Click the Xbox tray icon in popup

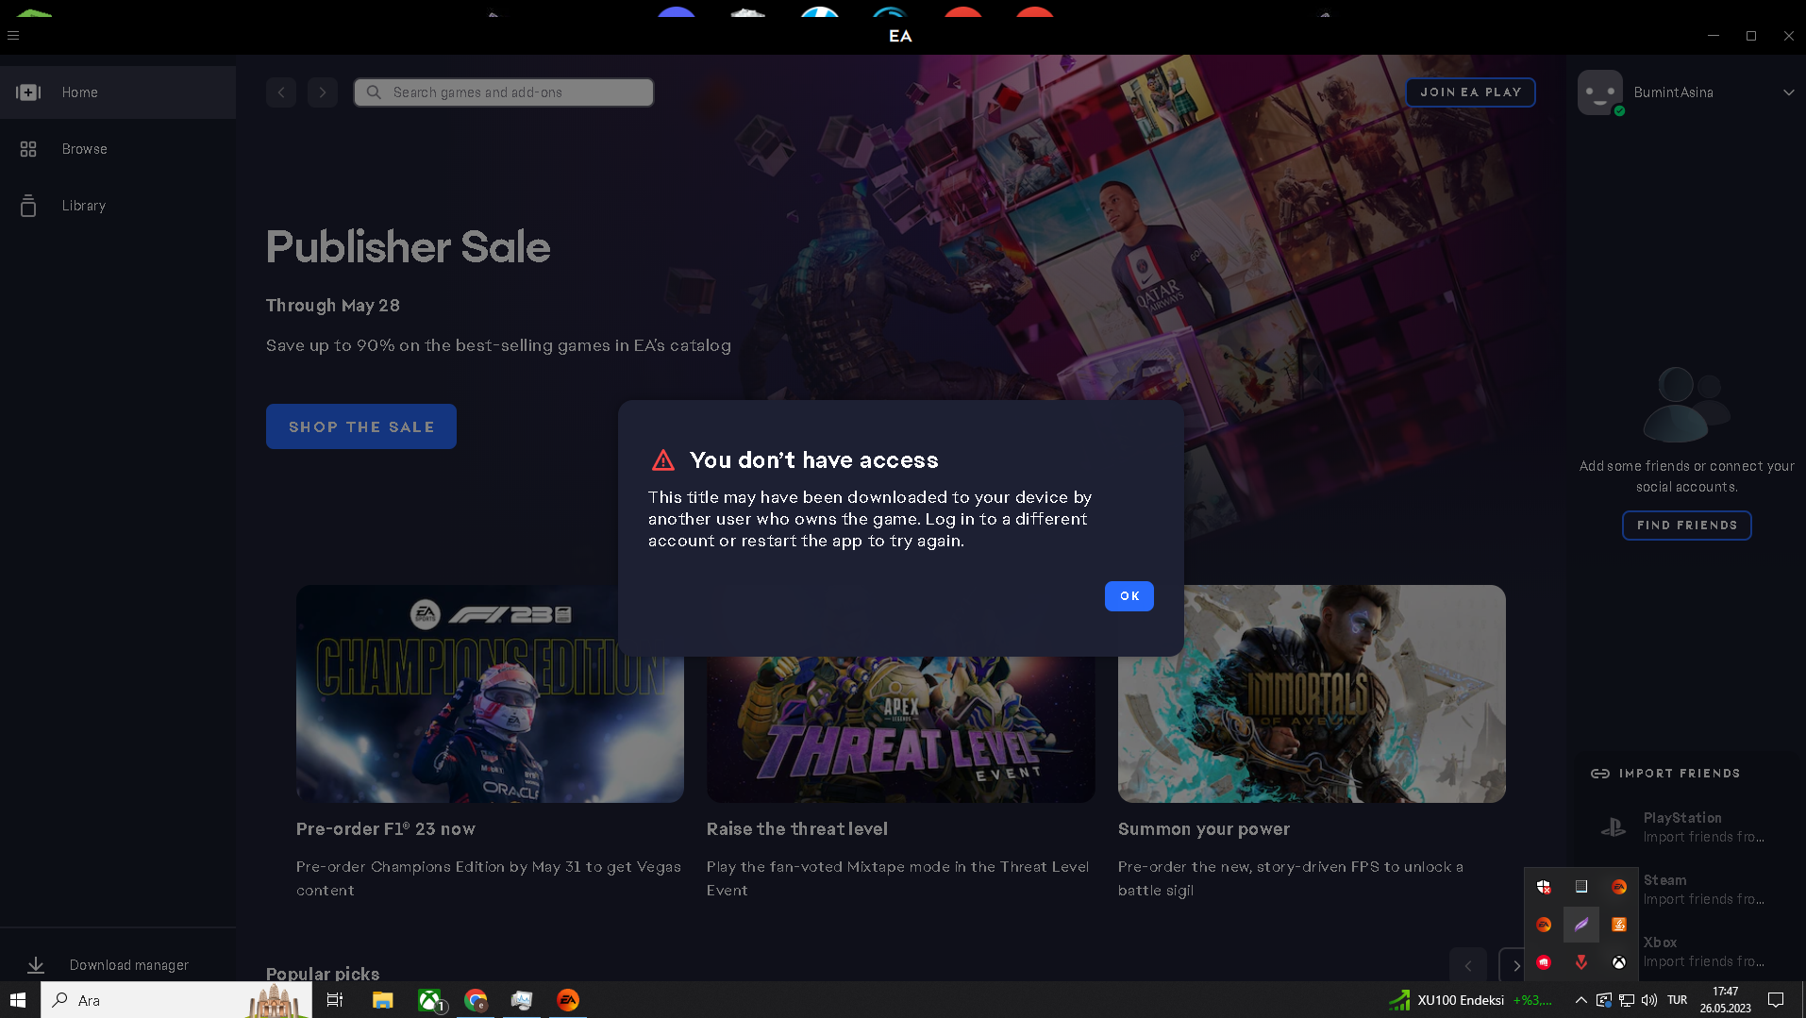pos(1619,962)
